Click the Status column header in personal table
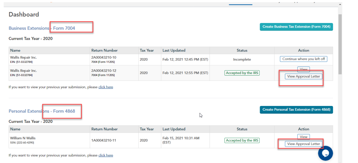 (242, 129)
